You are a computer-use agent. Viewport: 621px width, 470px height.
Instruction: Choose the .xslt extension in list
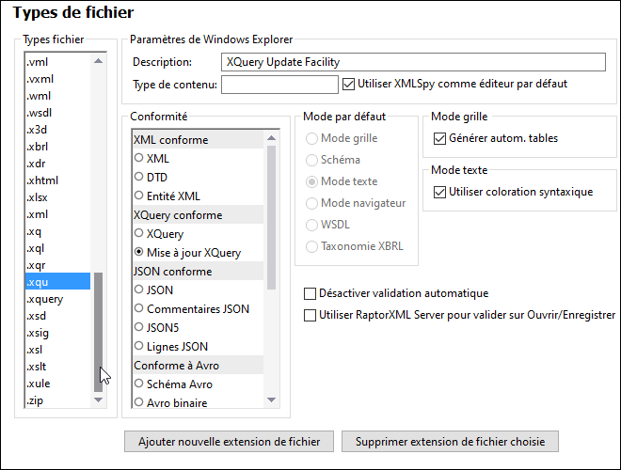tap(38, 367)
